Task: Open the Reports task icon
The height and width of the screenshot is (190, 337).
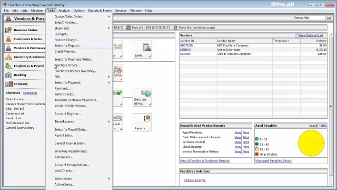Action: [x=142, y=122]
